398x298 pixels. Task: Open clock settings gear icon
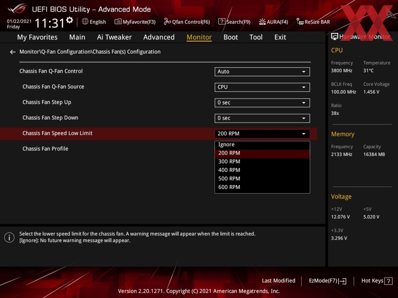(x=70, y=20)
